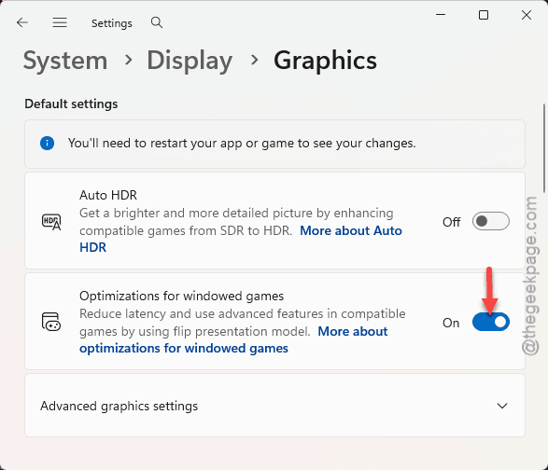
Task: Open the hamburger navigation menu
Action: 60,22
